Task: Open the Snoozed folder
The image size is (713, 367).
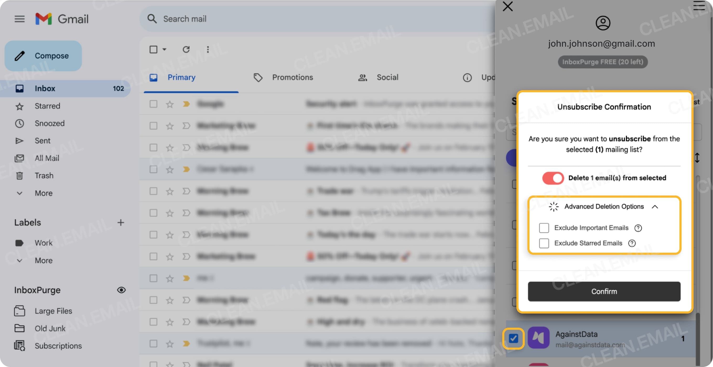Action: click(50, 123)
